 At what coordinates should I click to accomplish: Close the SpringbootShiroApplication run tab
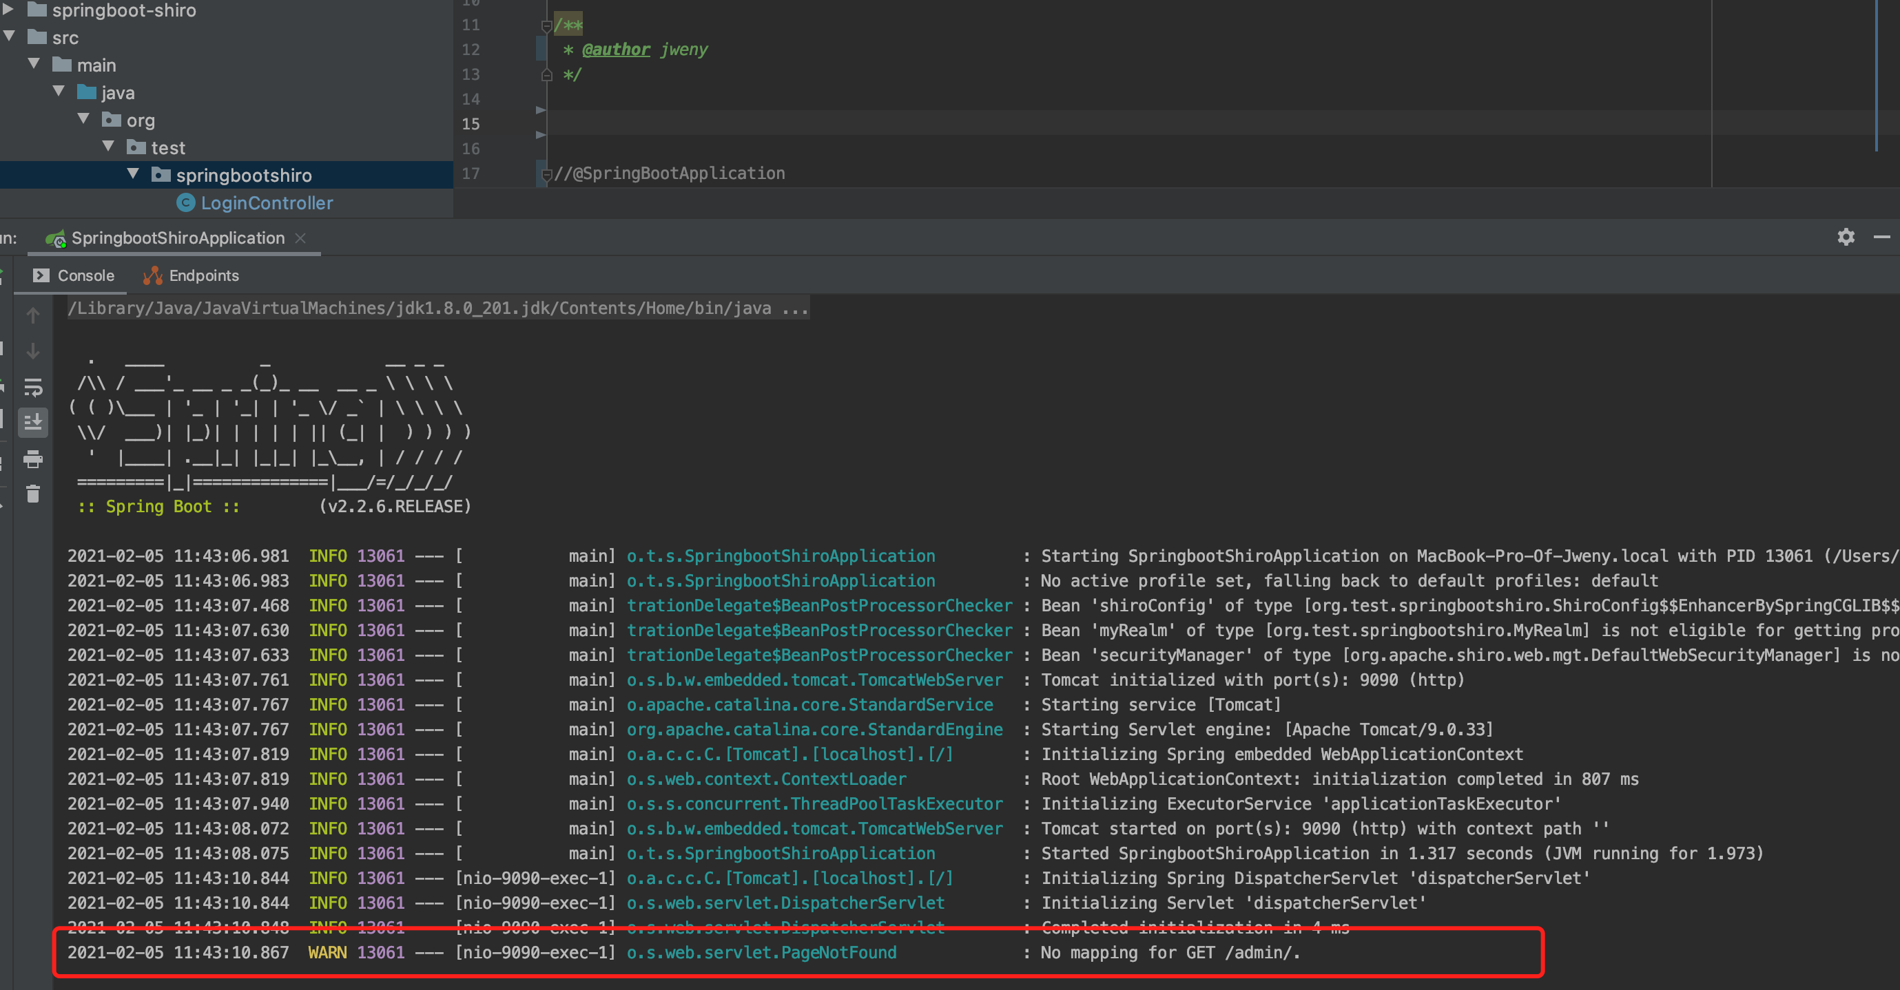tap(300, 238)
